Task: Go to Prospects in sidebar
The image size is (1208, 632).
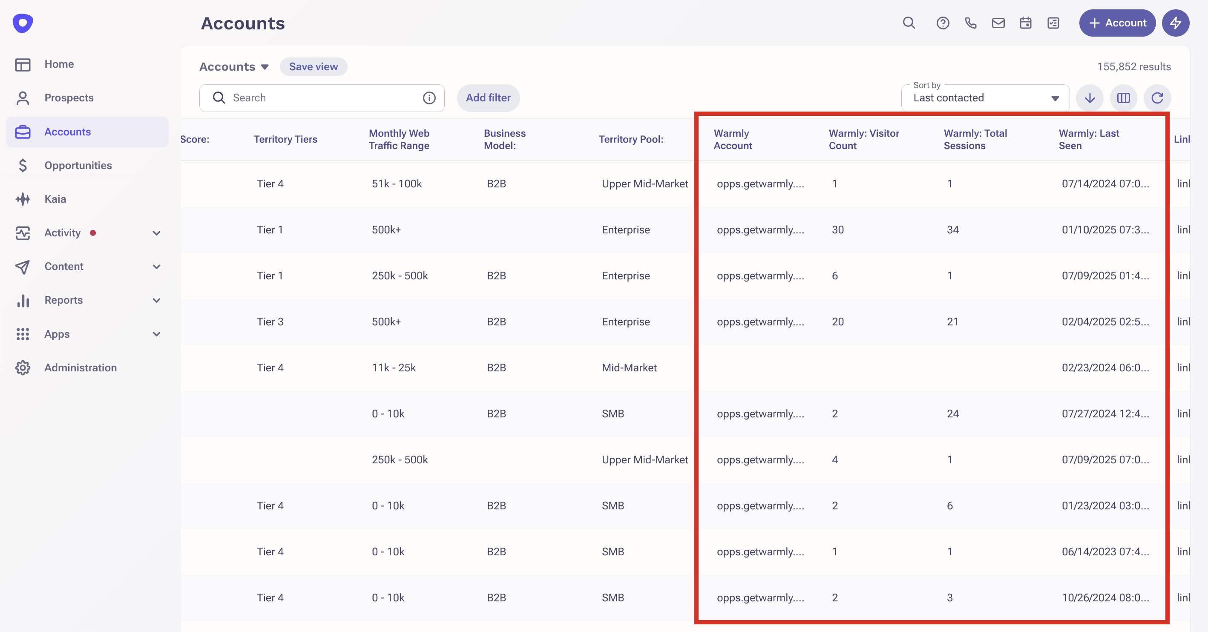Action: click(69, 98)
